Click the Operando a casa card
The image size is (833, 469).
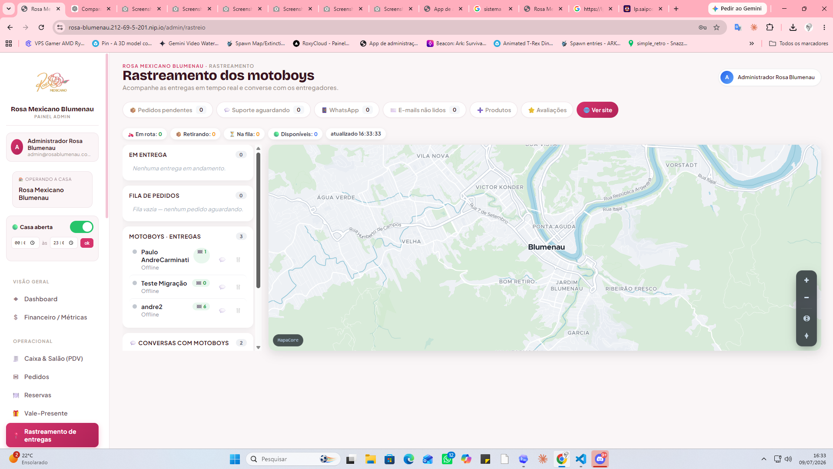pos(52,189)
